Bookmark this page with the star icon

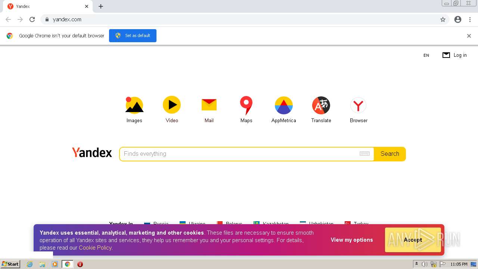tap(443, 19)
